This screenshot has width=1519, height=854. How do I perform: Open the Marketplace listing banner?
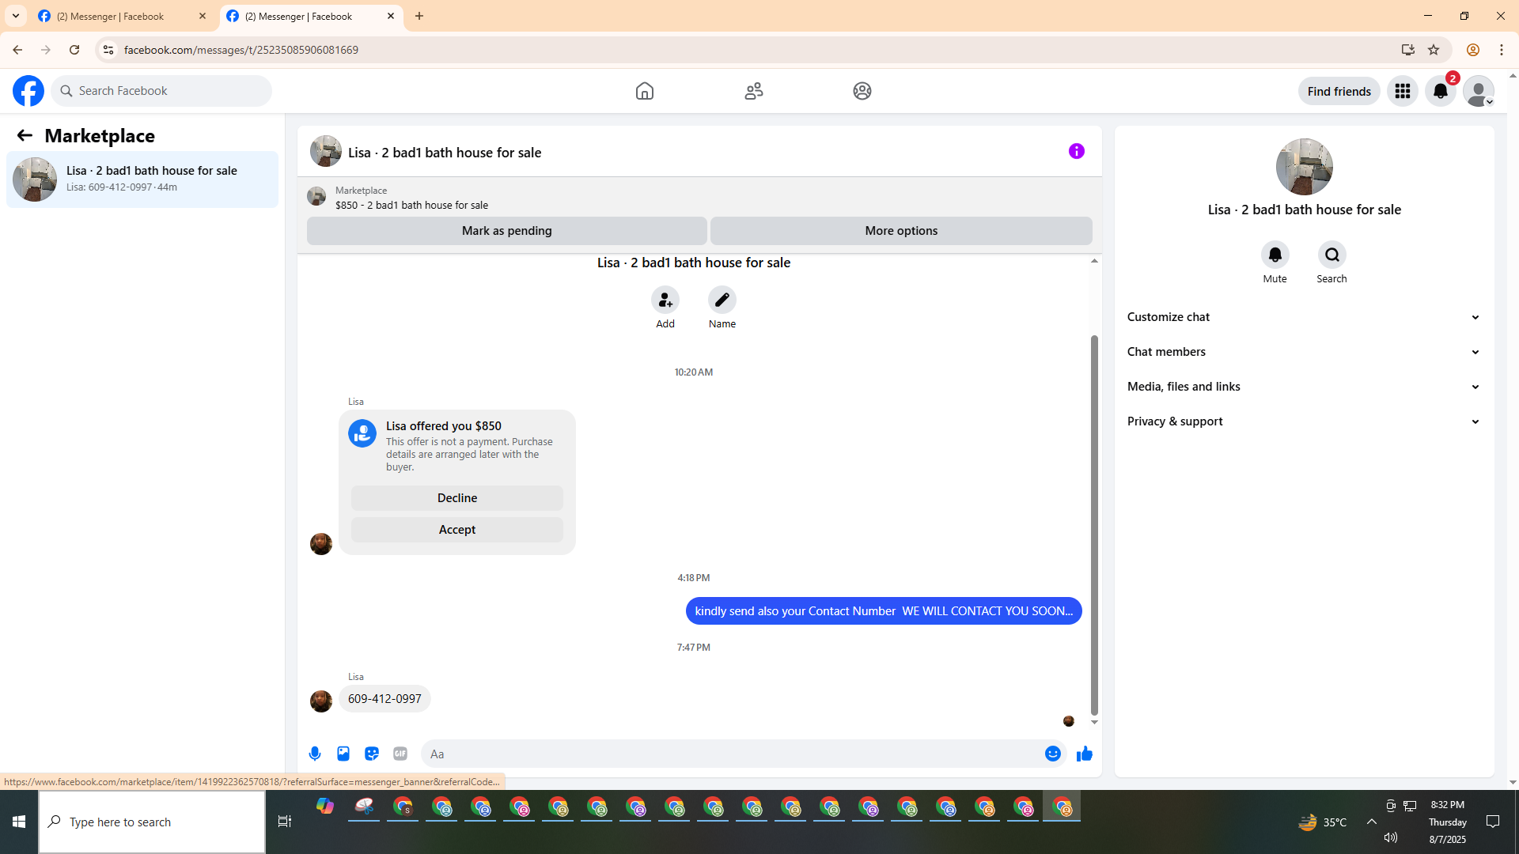coord(411,198)
